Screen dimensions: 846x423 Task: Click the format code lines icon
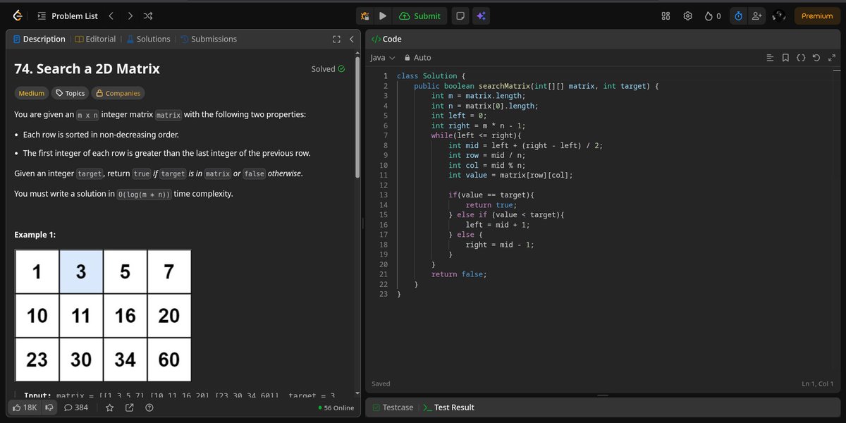pos(770,58)
